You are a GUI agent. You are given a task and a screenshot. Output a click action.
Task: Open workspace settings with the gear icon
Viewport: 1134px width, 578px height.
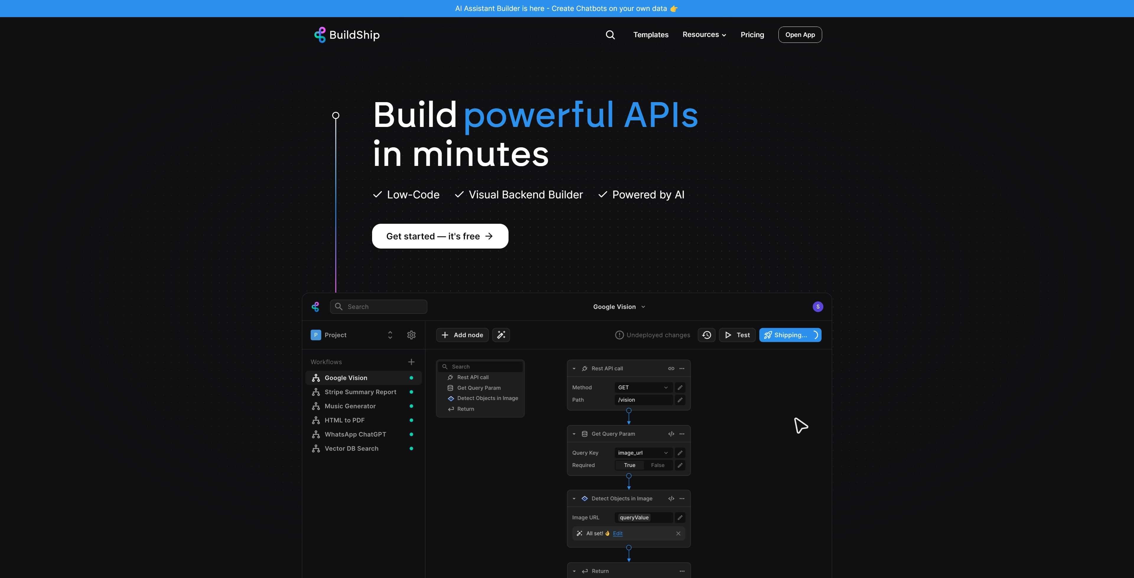[411, 335]
